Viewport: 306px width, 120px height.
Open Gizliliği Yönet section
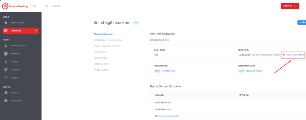[100, 52]
